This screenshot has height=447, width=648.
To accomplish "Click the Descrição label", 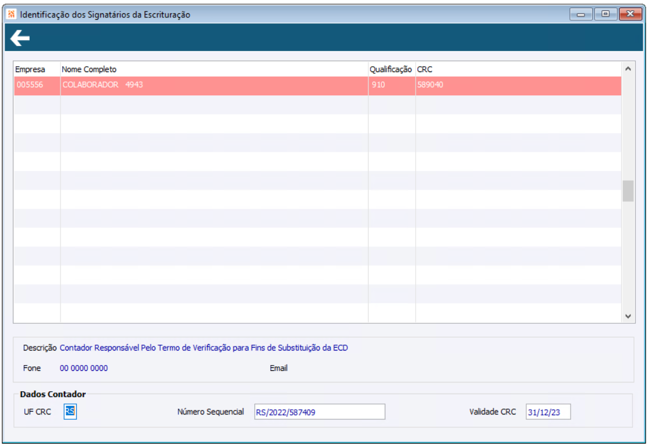I will [x=40, y=348].
